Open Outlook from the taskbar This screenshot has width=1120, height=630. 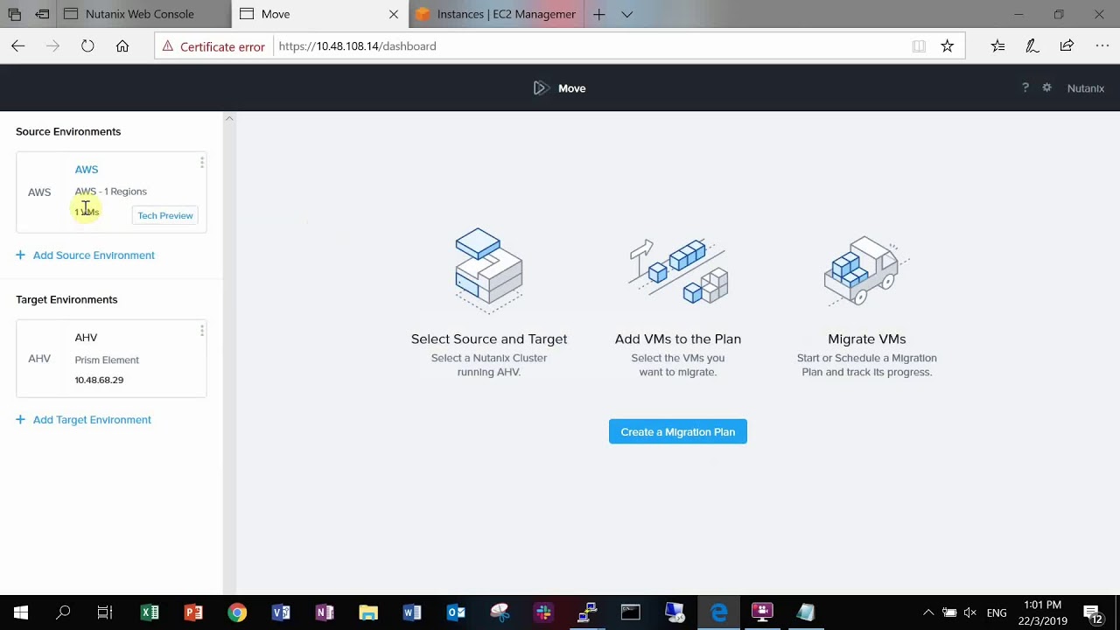(x=456, y=612)
